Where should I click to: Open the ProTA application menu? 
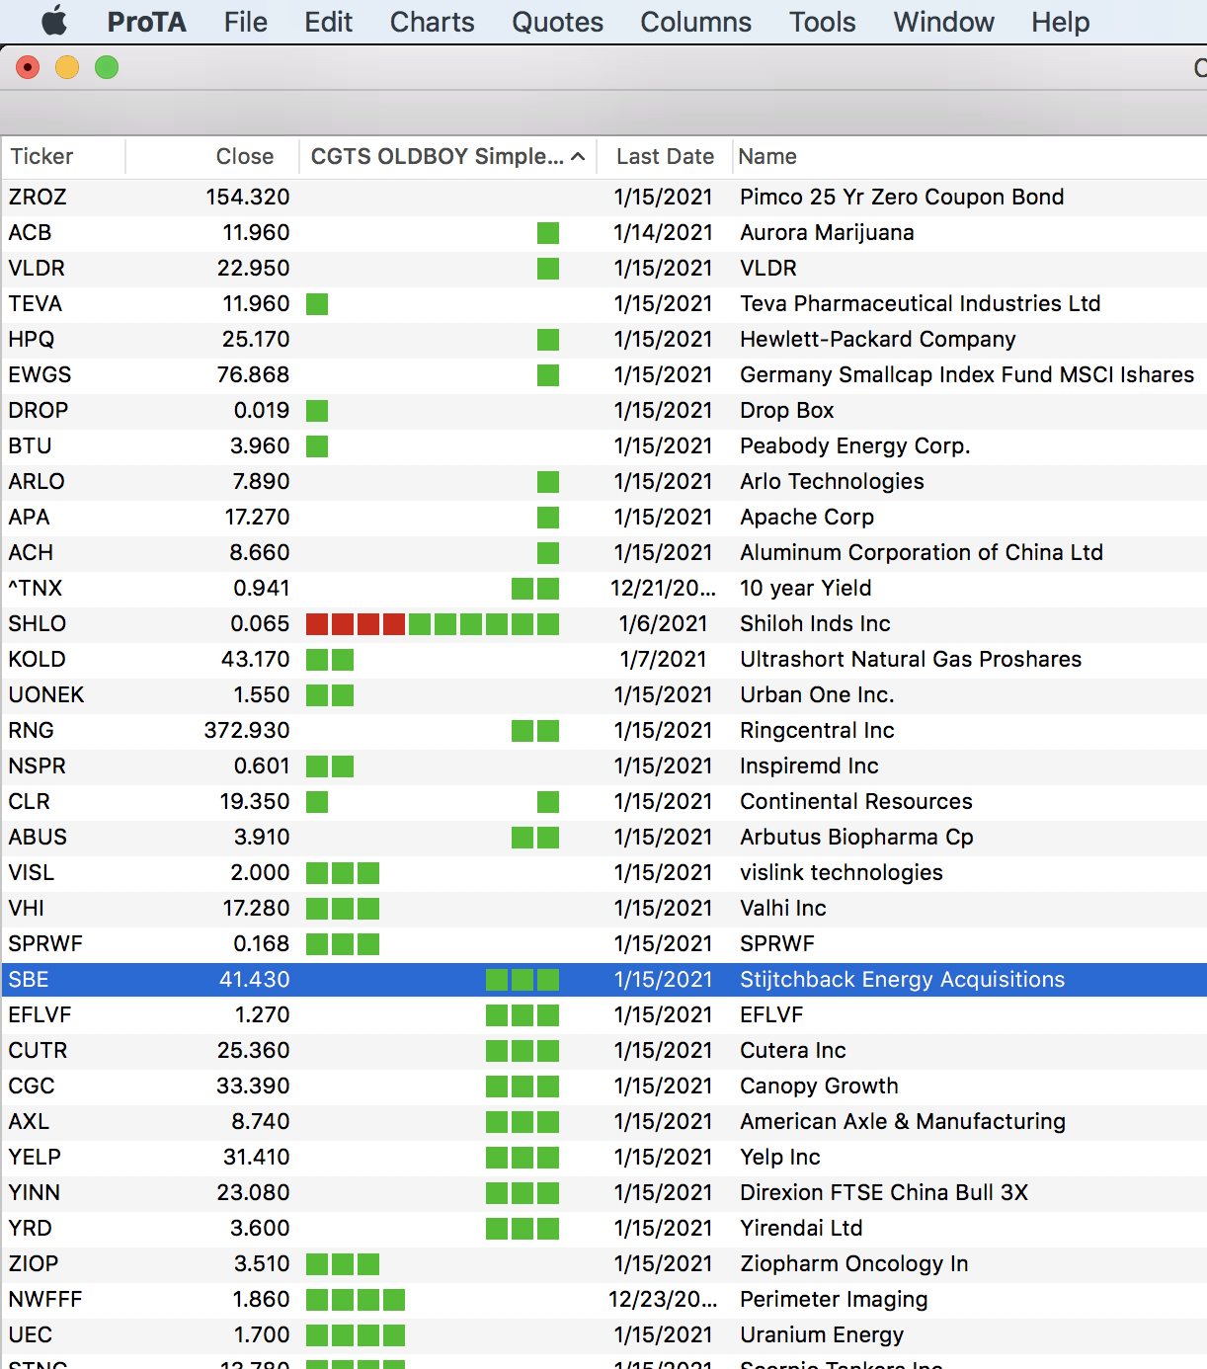click(146, 22)
